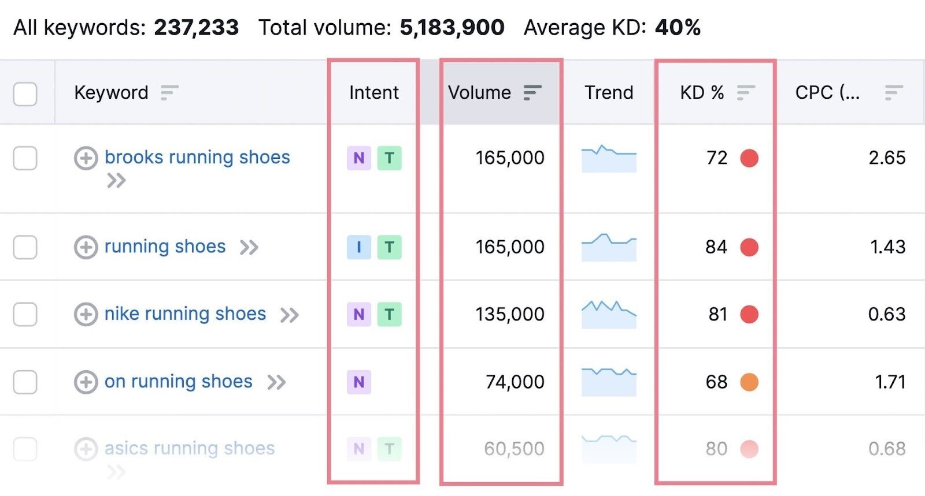Click the KD value 72

click(x=717, y=158)
